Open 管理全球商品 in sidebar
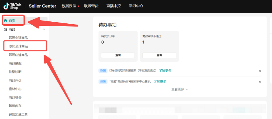 pyautogui.click(x=18, y=38)
